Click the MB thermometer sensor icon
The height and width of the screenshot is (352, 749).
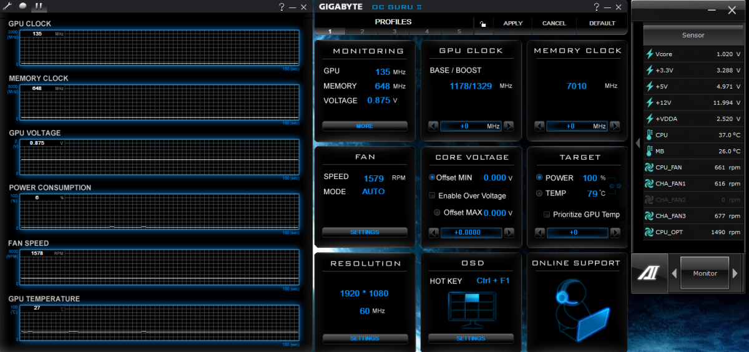pos(649,150)
